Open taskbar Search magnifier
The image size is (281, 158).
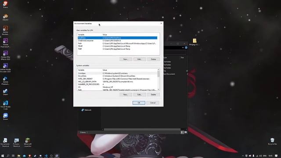8,156
